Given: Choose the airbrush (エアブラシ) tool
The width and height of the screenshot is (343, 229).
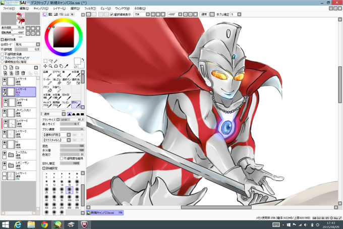Looking at the screenshot, I should coord(56,74).
